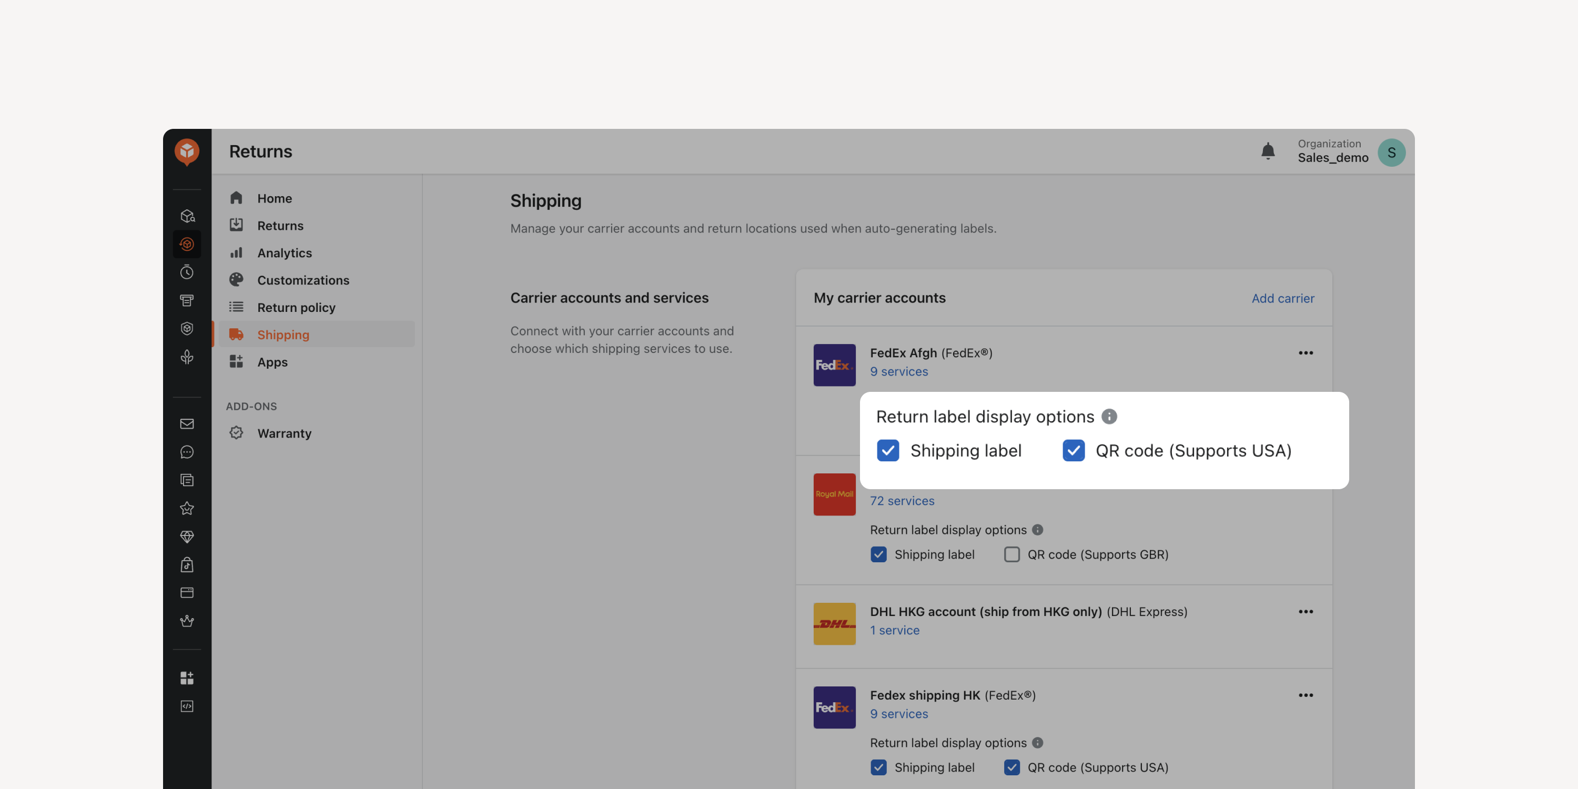Uncheck QR code (Supports USA) in highlighted popup
The image size is (1578, 789).
pos(1073,450)
